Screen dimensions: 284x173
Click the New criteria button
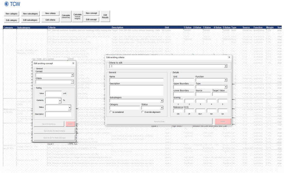[50, 14]
